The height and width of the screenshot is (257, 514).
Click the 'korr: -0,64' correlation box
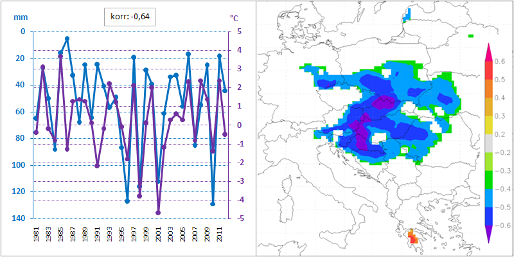(x=130, y=17)
